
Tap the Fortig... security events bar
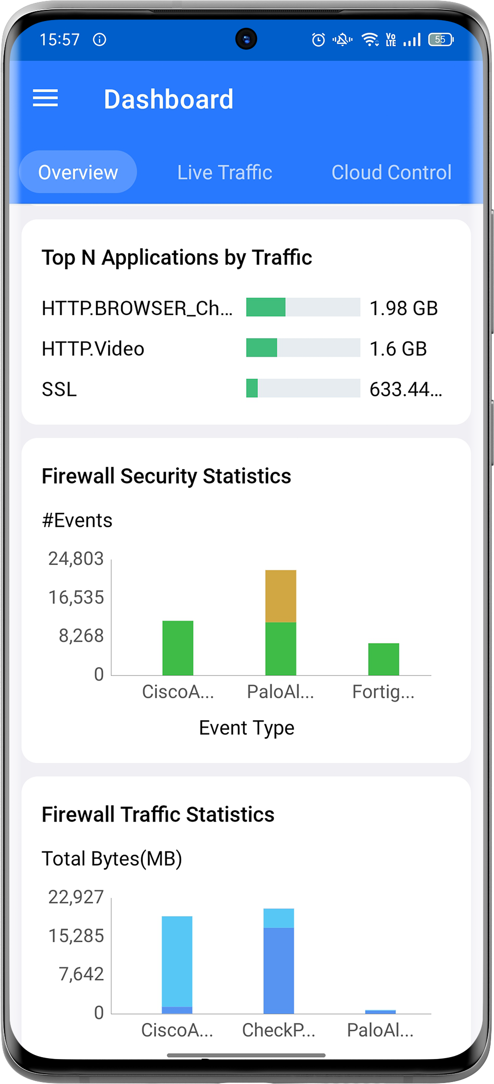click(x=384, y=659)
